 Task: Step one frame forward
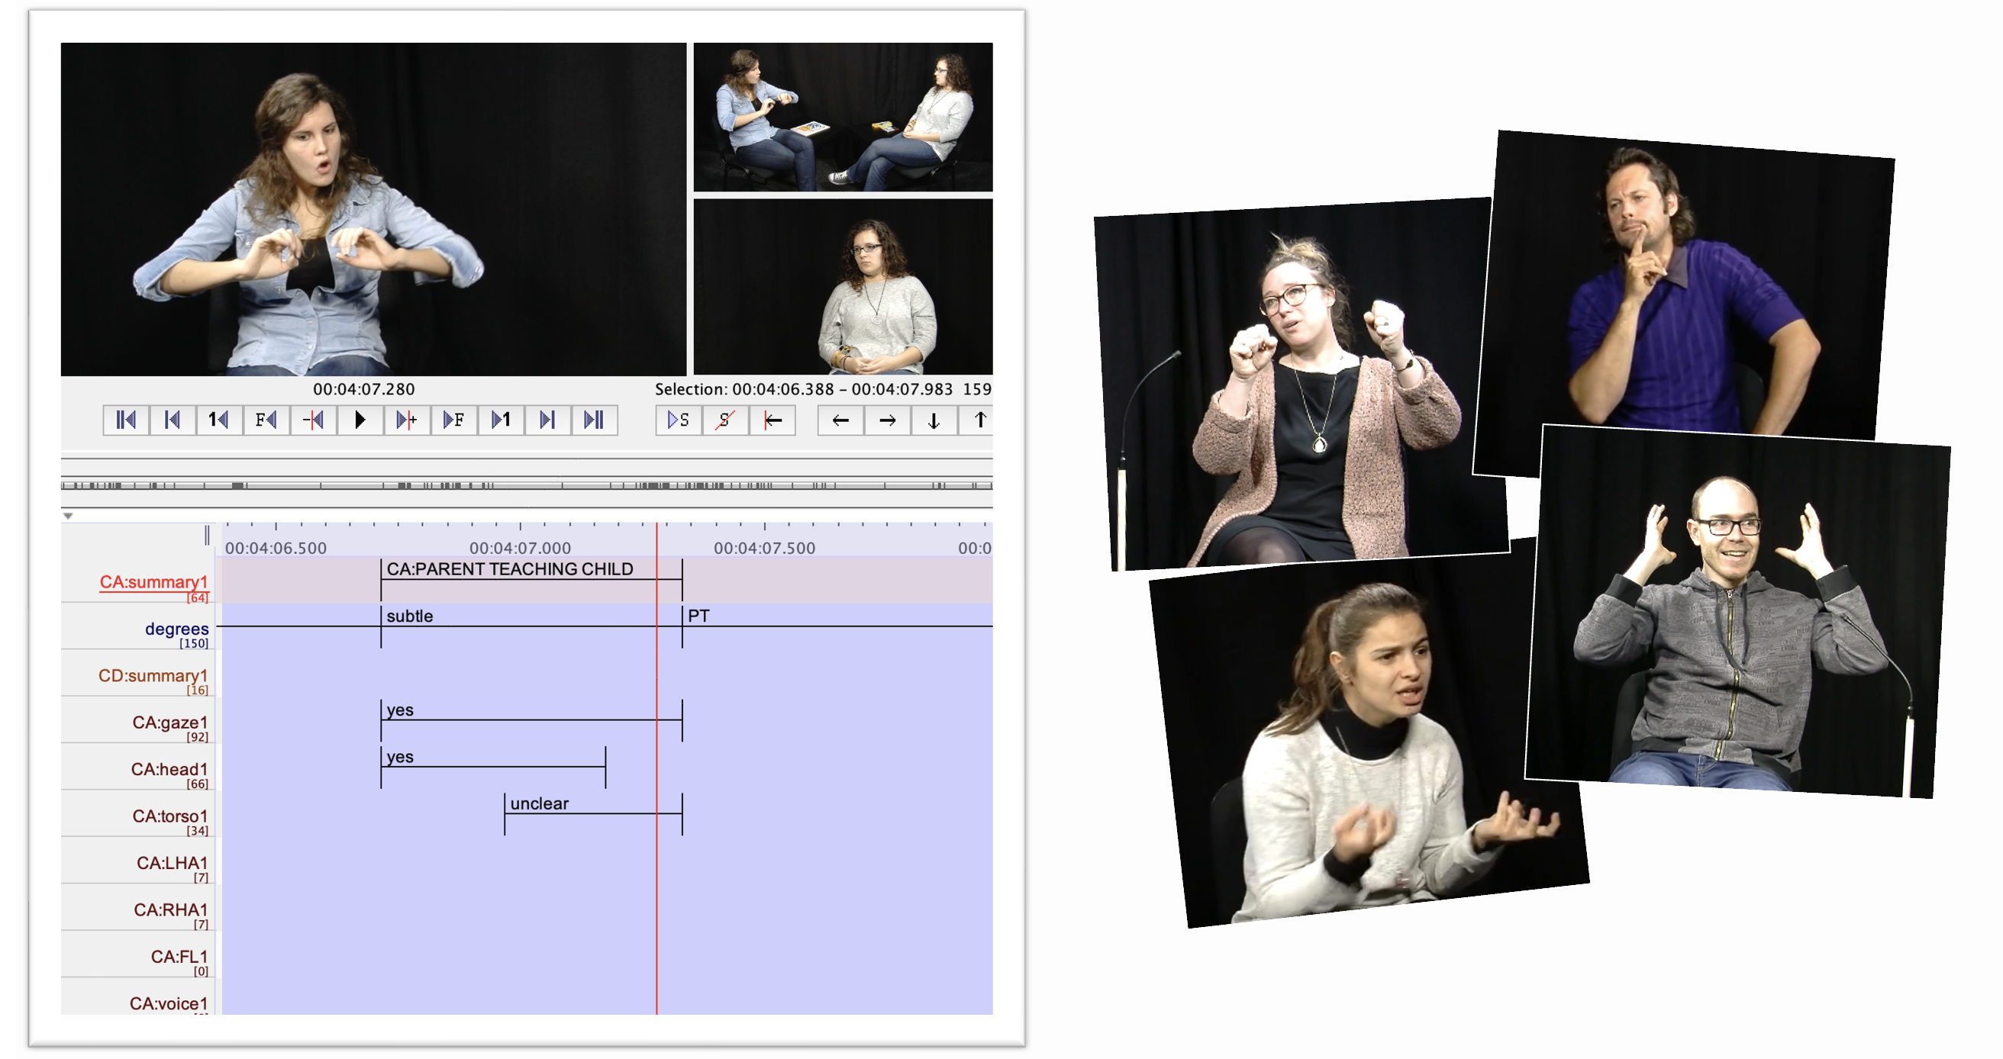(x=453, y=420)
